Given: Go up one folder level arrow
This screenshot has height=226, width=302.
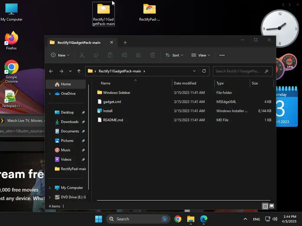Looking at the screenshot, I should 79,71.
